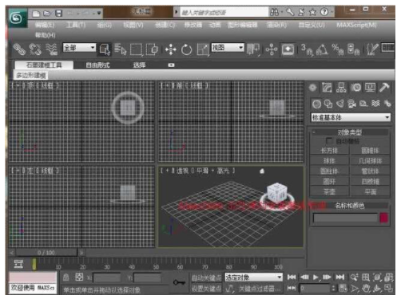Open the 视图 reference coordinate dropdown
The image size is (401, 303).
tap(228, 48)
